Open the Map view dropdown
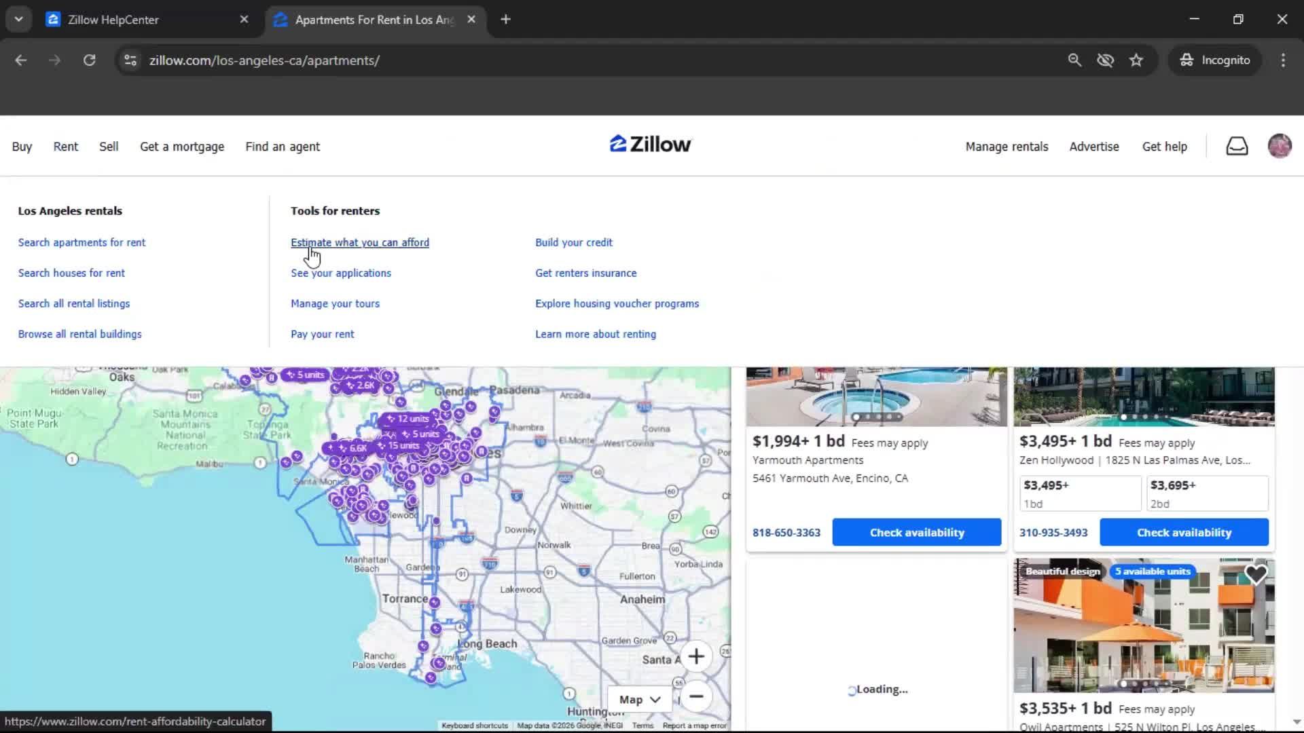 click(x=638, y=698)
